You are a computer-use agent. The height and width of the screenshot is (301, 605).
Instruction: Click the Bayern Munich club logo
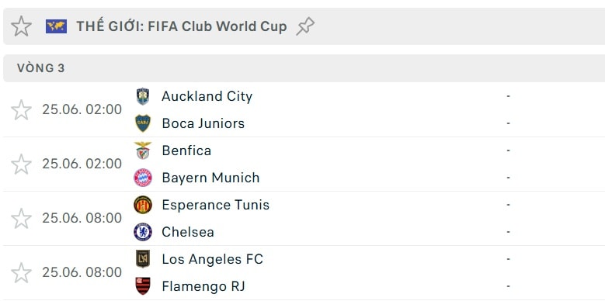pyautogui.click(x=143, y=178)
